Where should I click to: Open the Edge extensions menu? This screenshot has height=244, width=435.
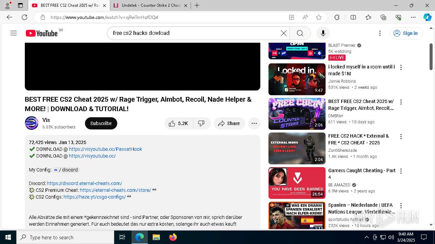click(337, 17)
